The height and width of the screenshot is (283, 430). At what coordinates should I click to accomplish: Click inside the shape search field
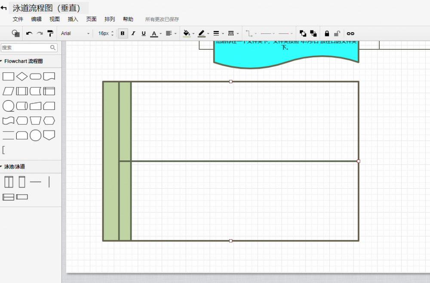coord(26,48)
